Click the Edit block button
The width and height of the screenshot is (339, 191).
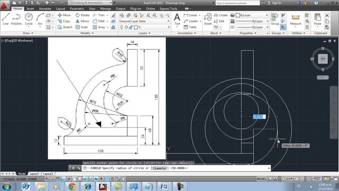[x=219, y=21]
